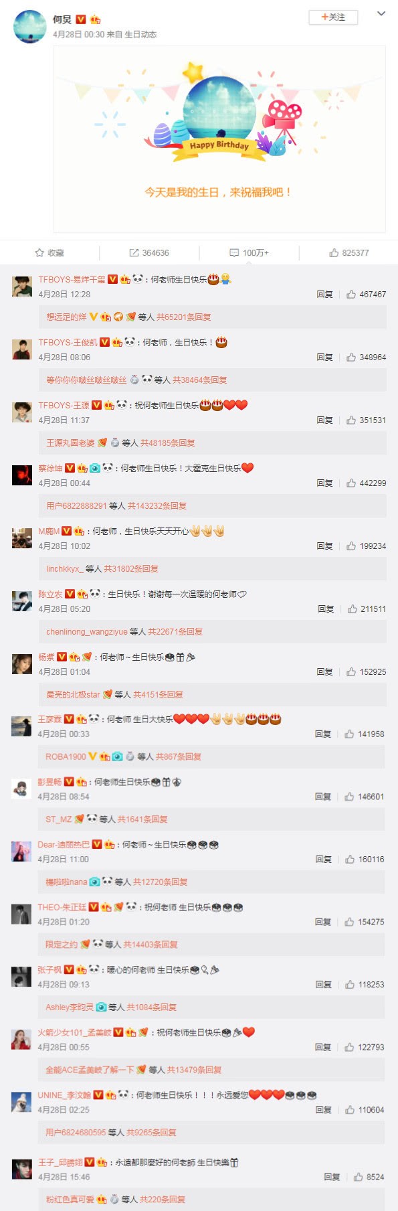Expand 共143232条回复 under 蔡徐坤's comment

(x=157, y=505)
